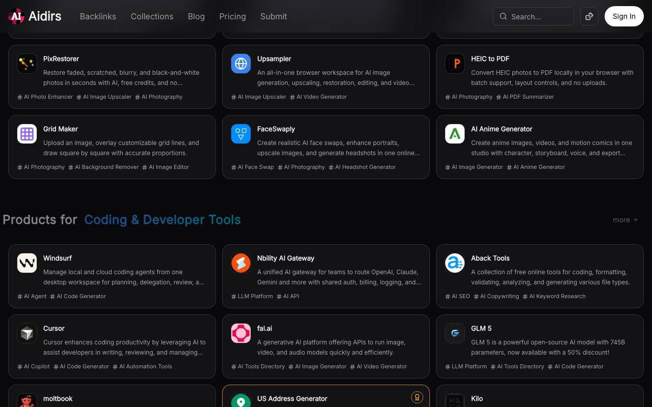
Task: Open the PixRestorer product icon
Action: pos(27,64)
